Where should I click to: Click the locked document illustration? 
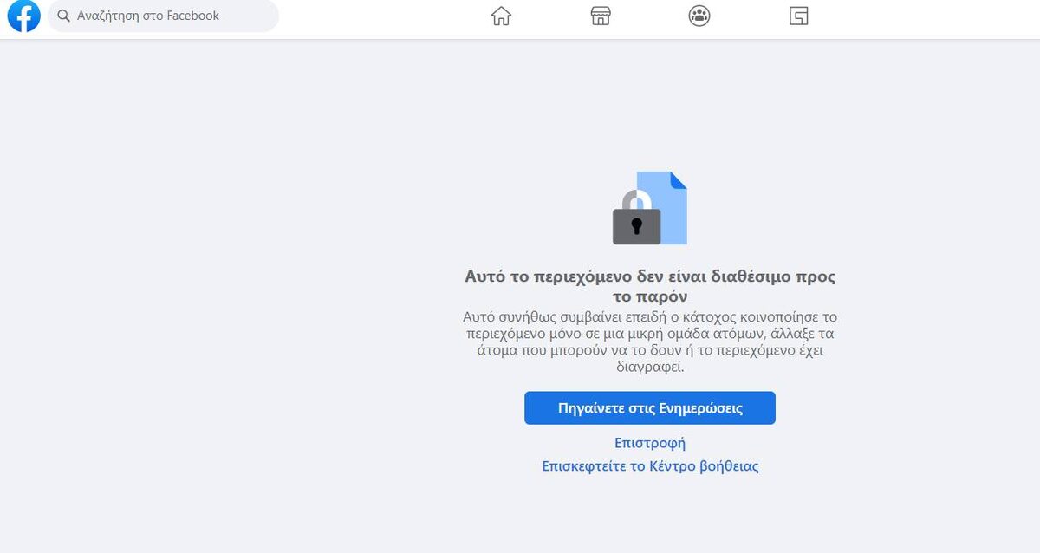coord(650,208)
